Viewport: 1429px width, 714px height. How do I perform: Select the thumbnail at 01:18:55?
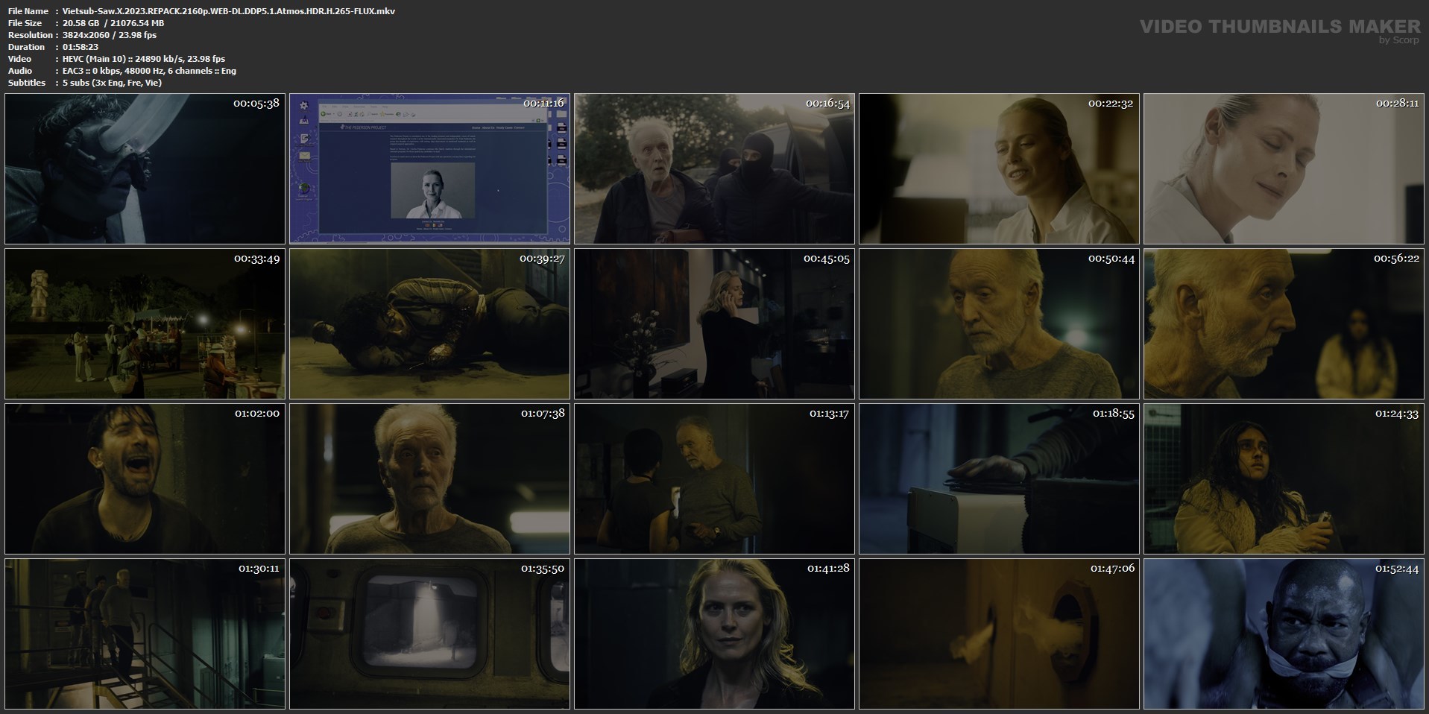(x=999, y=479)
